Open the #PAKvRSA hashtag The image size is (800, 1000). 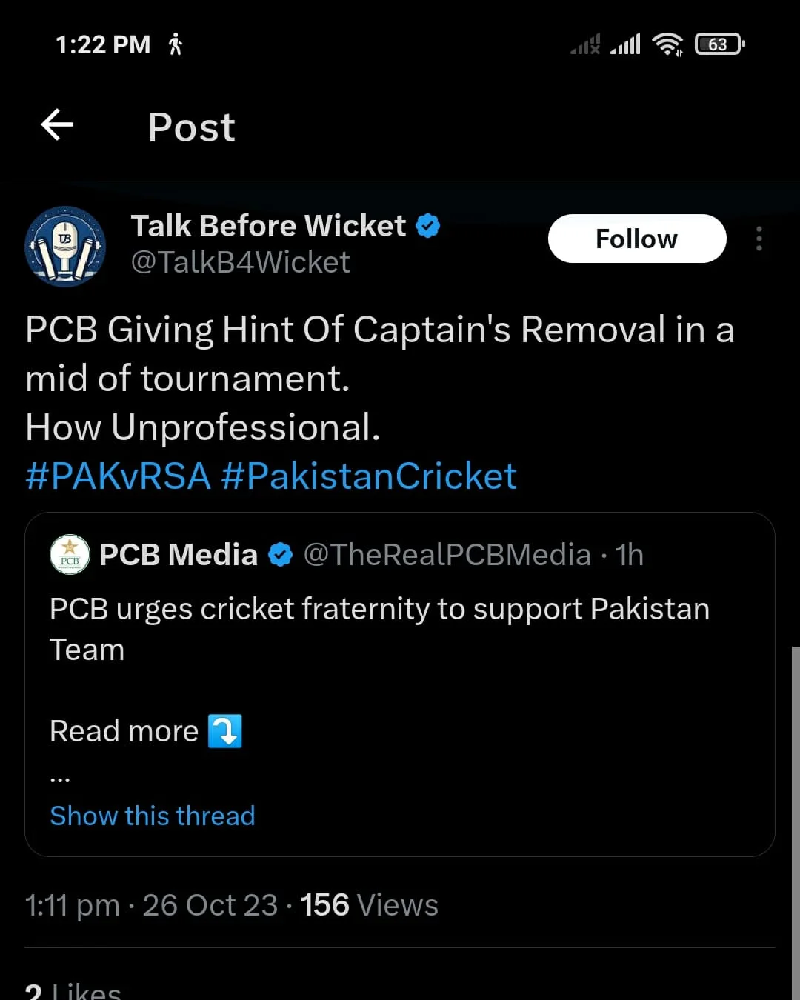click(119, 476)
